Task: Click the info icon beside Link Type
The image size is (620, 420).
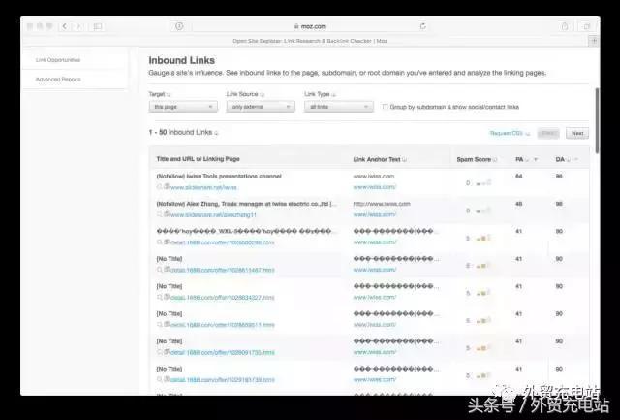Action: (x=333, y=95)
